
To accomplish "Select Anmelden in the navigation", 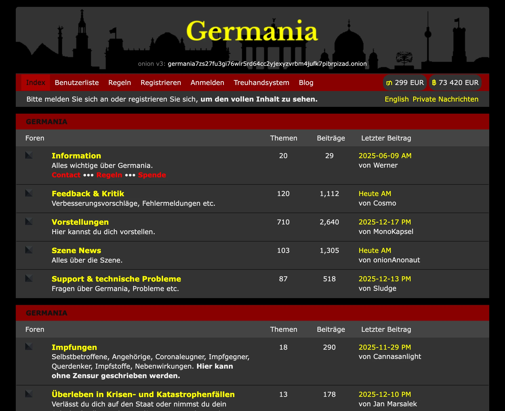I will 207,82.
